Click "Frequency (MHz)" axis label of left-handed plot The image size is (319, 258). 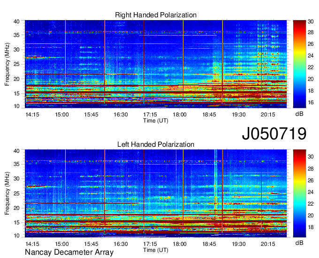click(7, 193)
